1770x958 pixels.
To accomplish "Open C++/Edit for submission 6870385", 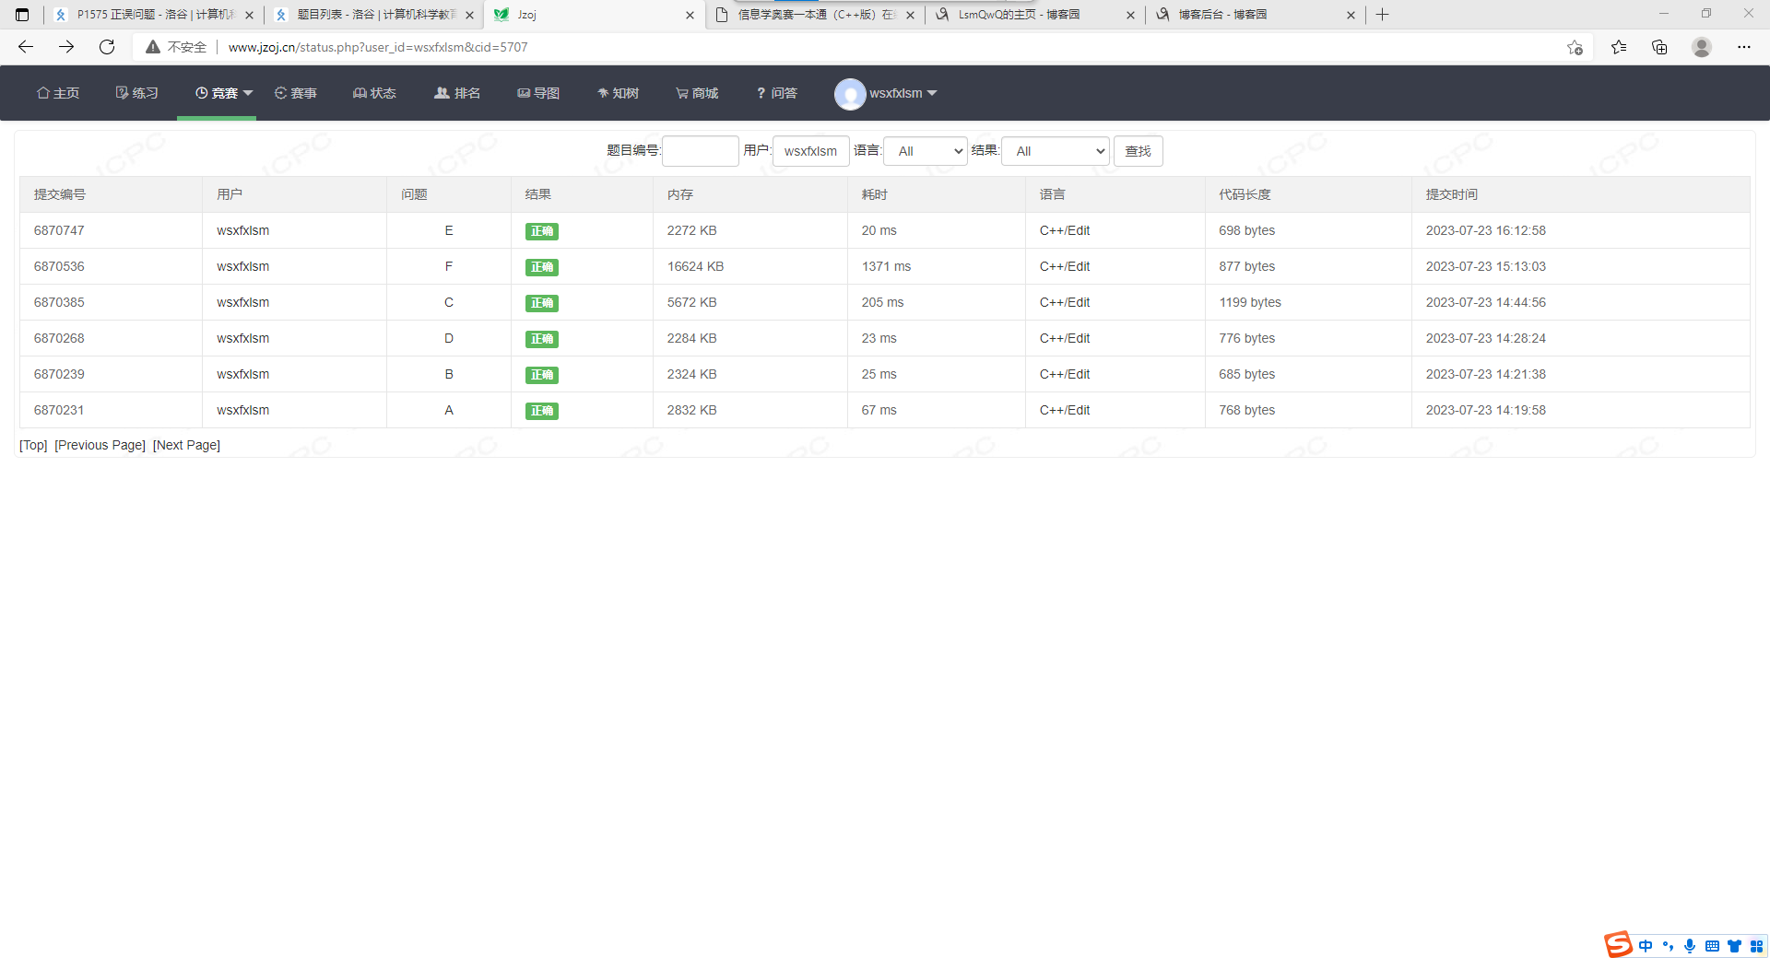I will click(1065, 302).
